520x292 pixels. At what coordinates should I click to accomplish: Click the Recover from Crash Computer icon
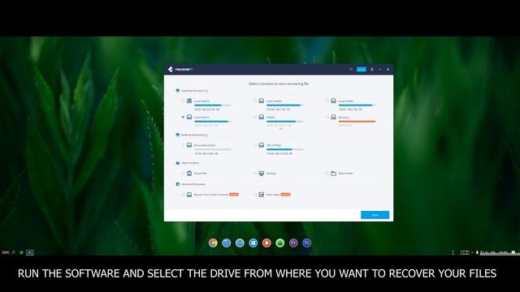tap(189, 195)
